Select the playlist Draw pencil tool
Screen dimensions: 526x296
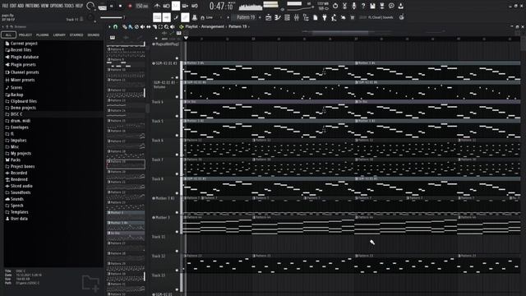point(124,27)
